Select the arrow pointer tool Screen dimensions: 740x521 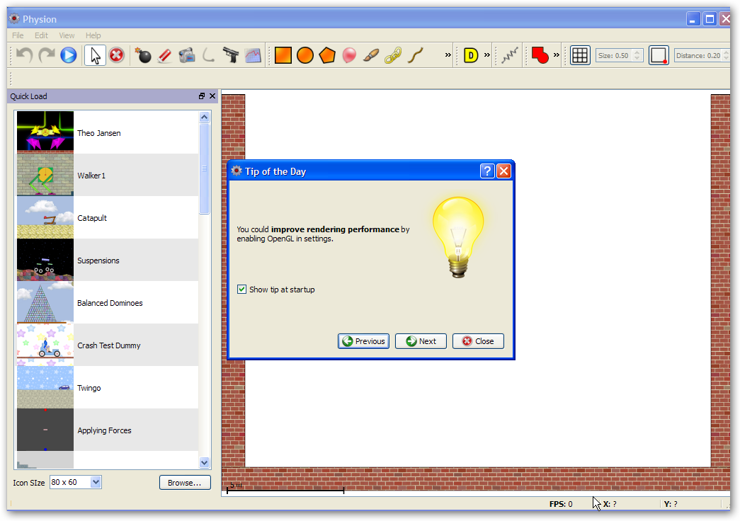tap(95, 55)
